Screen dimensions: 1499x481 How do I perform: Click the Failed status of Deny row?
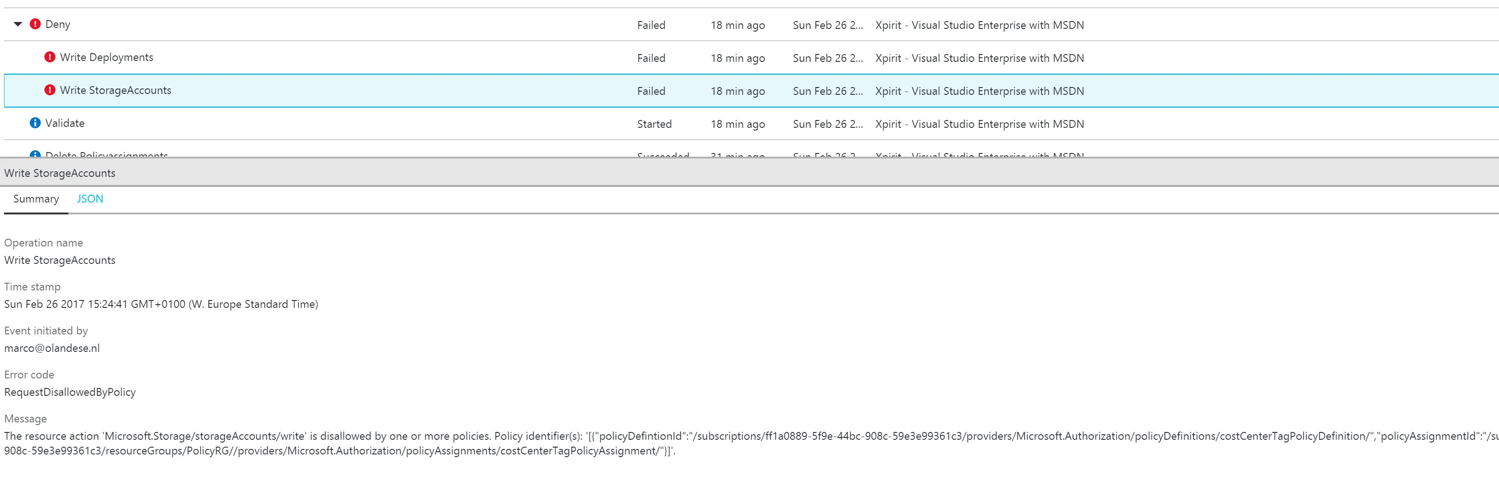(x=651, y=25)
